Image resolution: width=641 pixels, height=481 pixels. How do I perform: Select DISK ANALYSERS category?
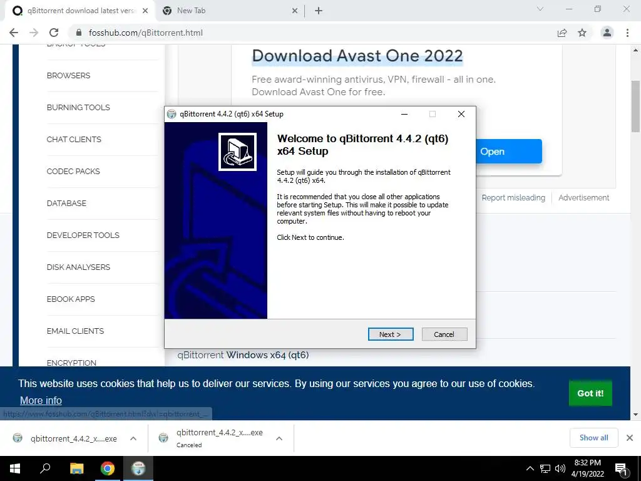78,267
